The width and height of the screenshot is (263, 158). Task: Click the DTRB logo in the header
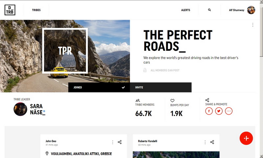tap(10, 10)
